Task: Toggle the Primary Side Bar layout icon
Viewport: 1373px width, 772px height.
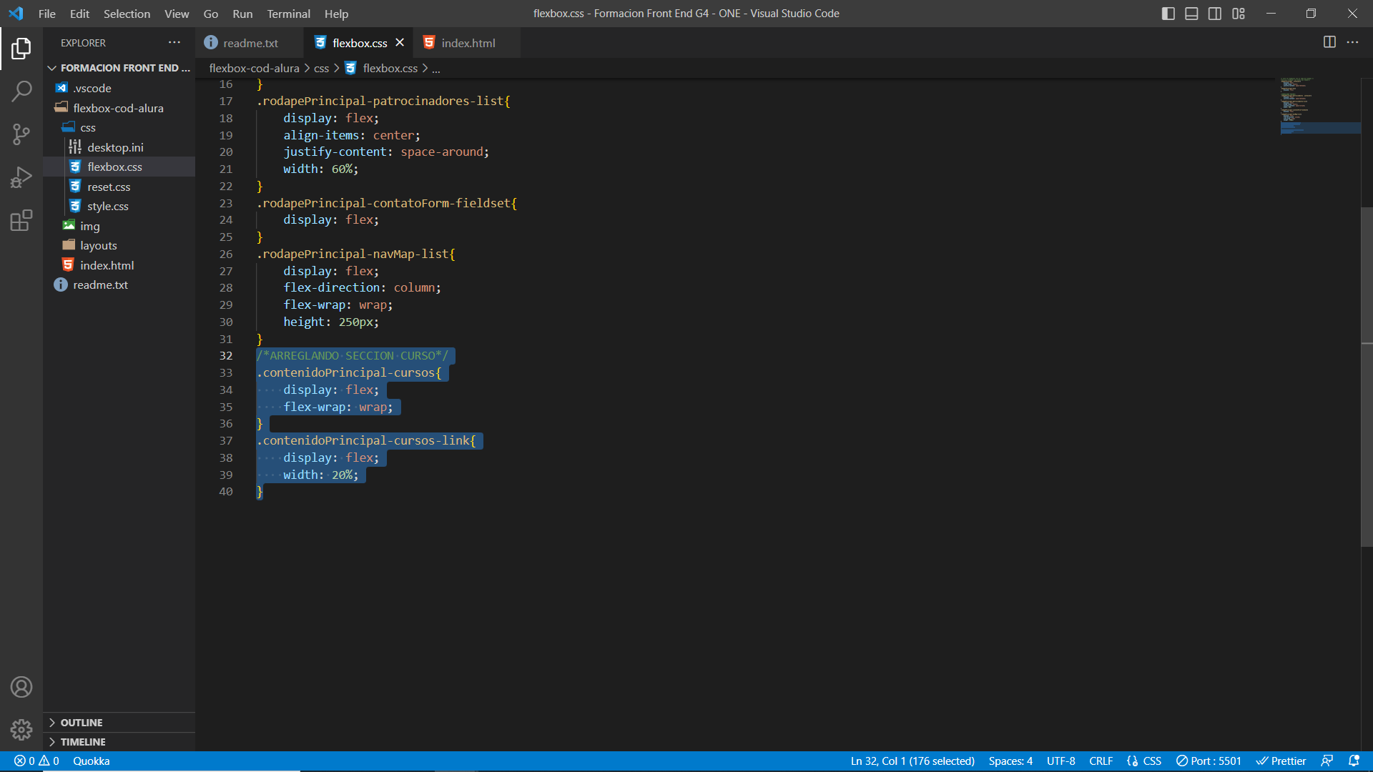Action: click(1168, 14)
